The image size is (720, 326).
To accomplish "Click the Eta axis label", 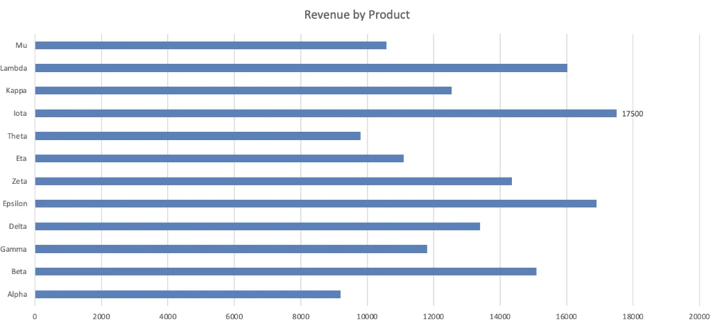I will (22, 158).
